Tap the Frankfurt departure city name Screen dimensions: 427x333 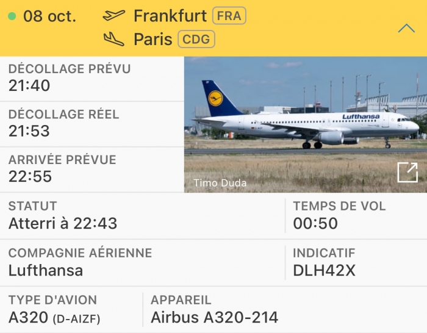click(x=170, y=16)
